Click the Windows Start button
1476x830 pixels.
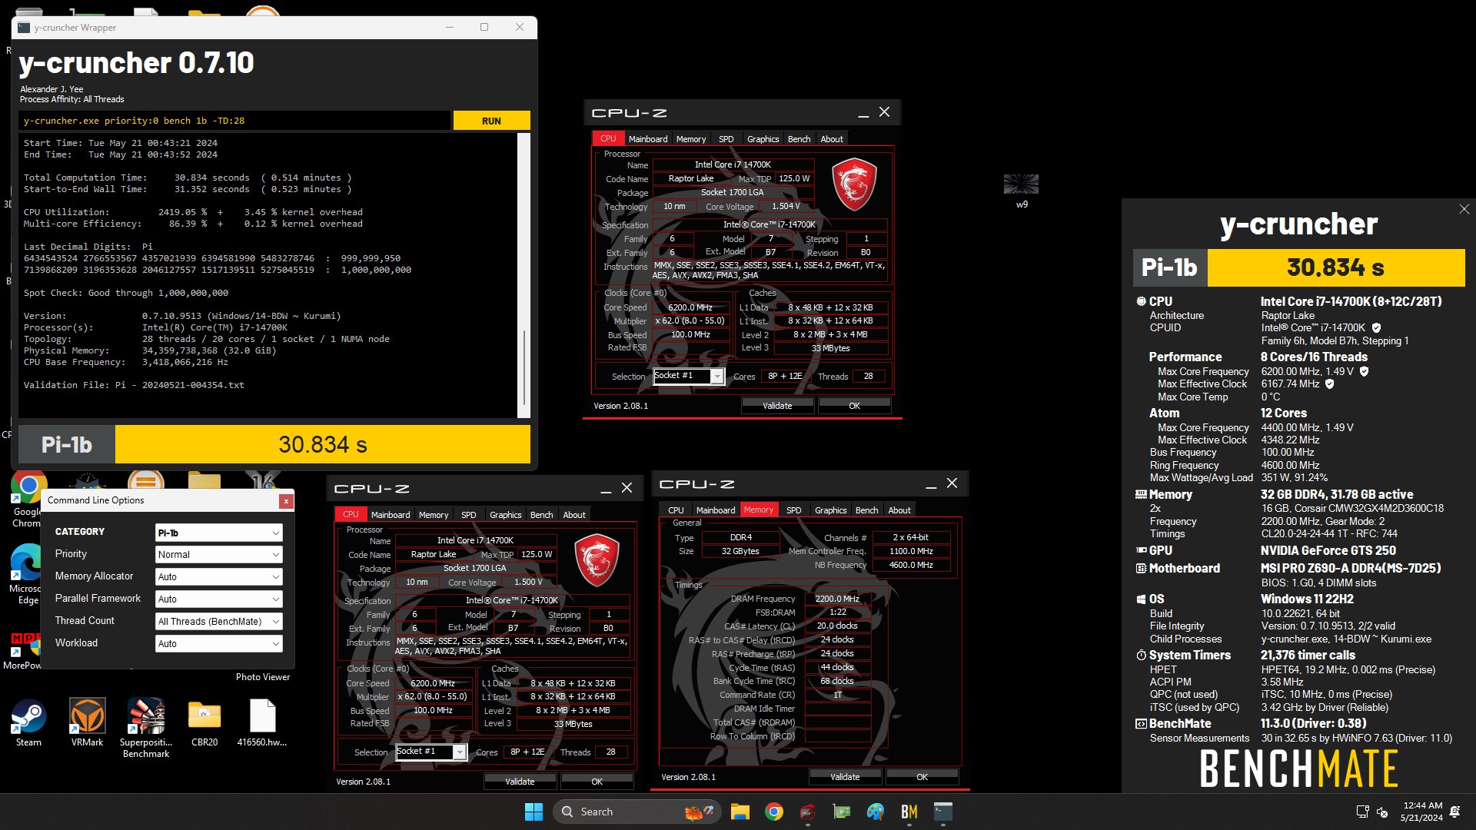coord(534,812)
